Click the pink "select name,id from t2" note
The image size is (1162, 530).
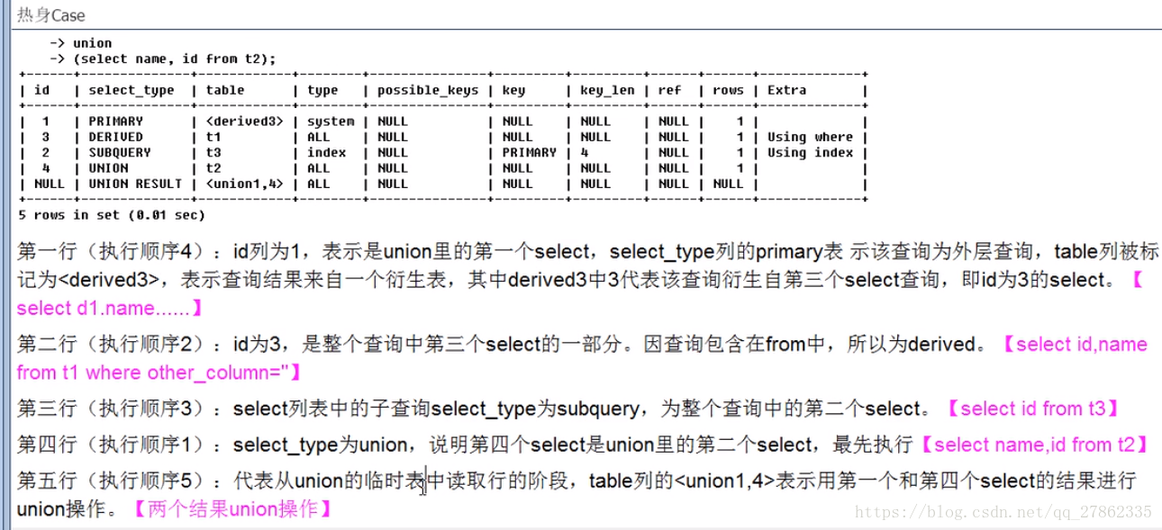pos(1035,445)
